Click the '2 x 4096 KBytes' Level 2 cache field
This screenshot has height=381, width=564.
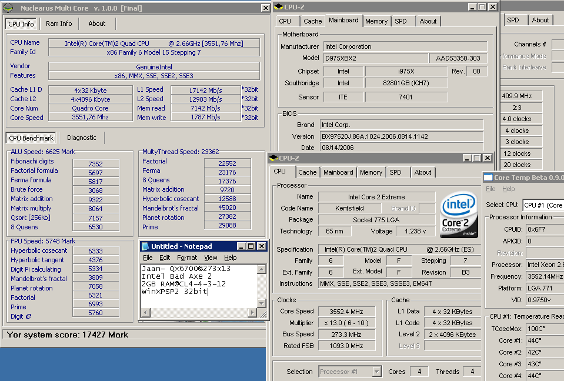click(x=452, y=335)
